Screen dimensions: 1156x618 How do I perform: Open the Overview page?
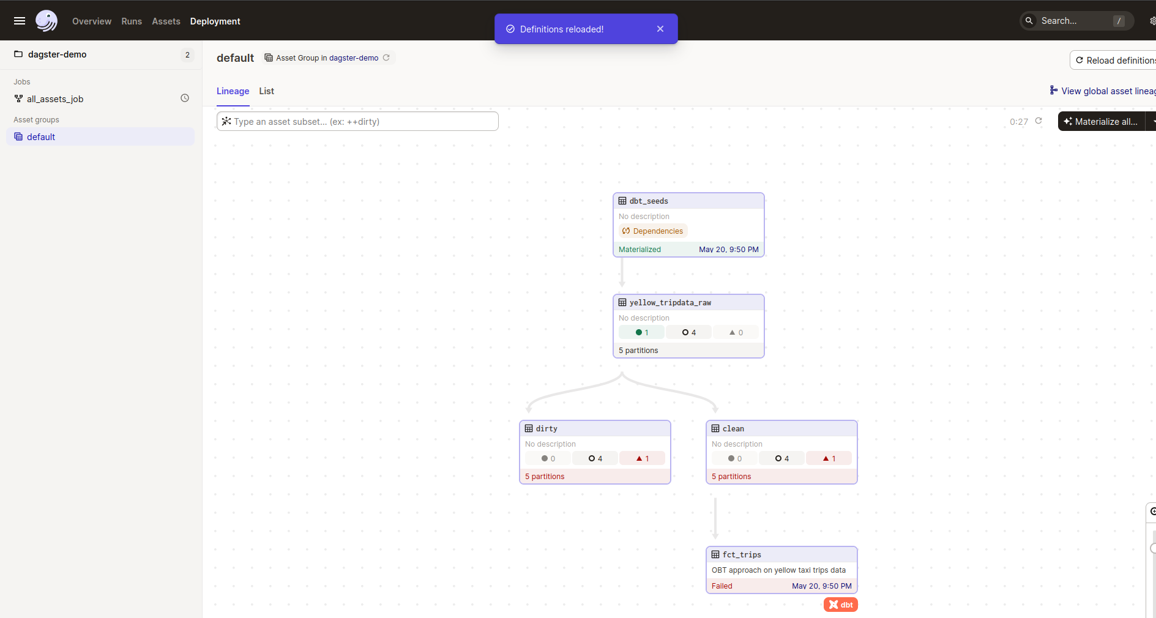pos(92,21)
